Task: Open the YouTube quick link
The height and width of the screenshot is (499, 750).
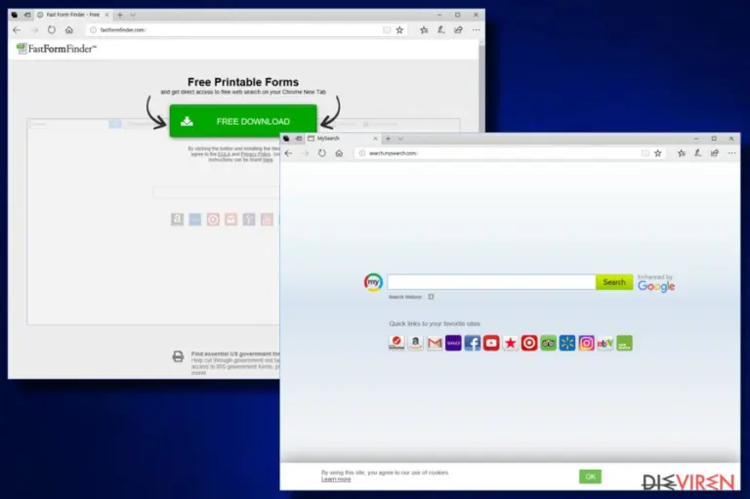Action: (491, 343)
